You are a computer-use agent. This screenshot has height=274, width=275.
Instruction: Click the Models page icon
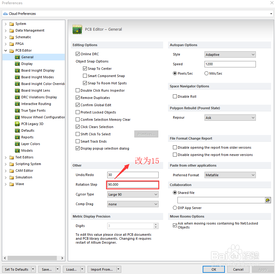pyautogui.click(x=17, y=151)
